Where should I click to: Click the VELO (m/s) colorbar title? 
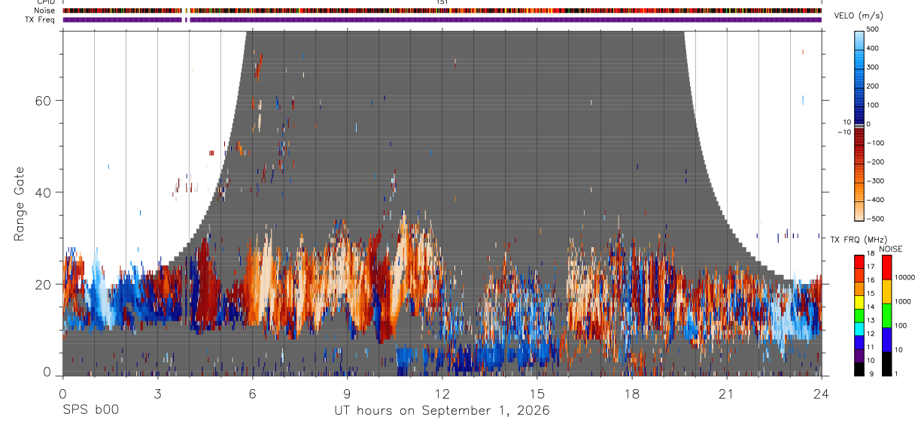[x=860, y=16]
